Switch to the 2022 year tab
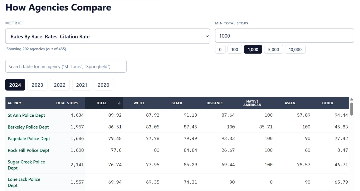 [x=60, y=85]
